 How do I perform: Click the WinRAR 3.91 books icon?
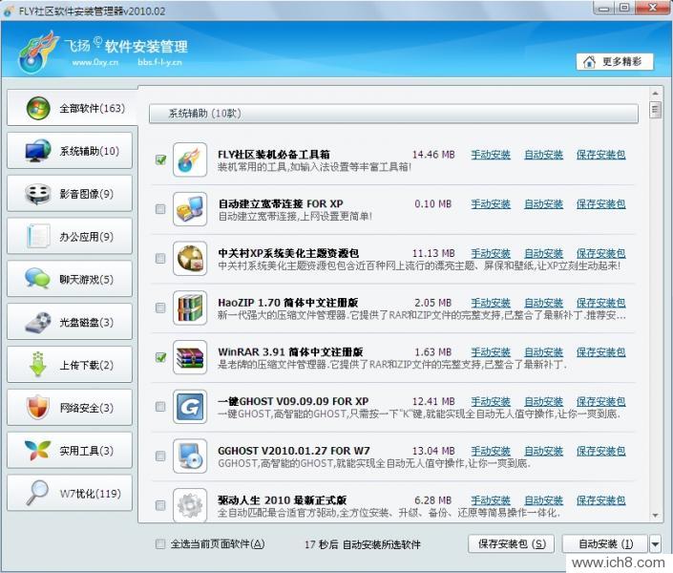tap(190, 357)
